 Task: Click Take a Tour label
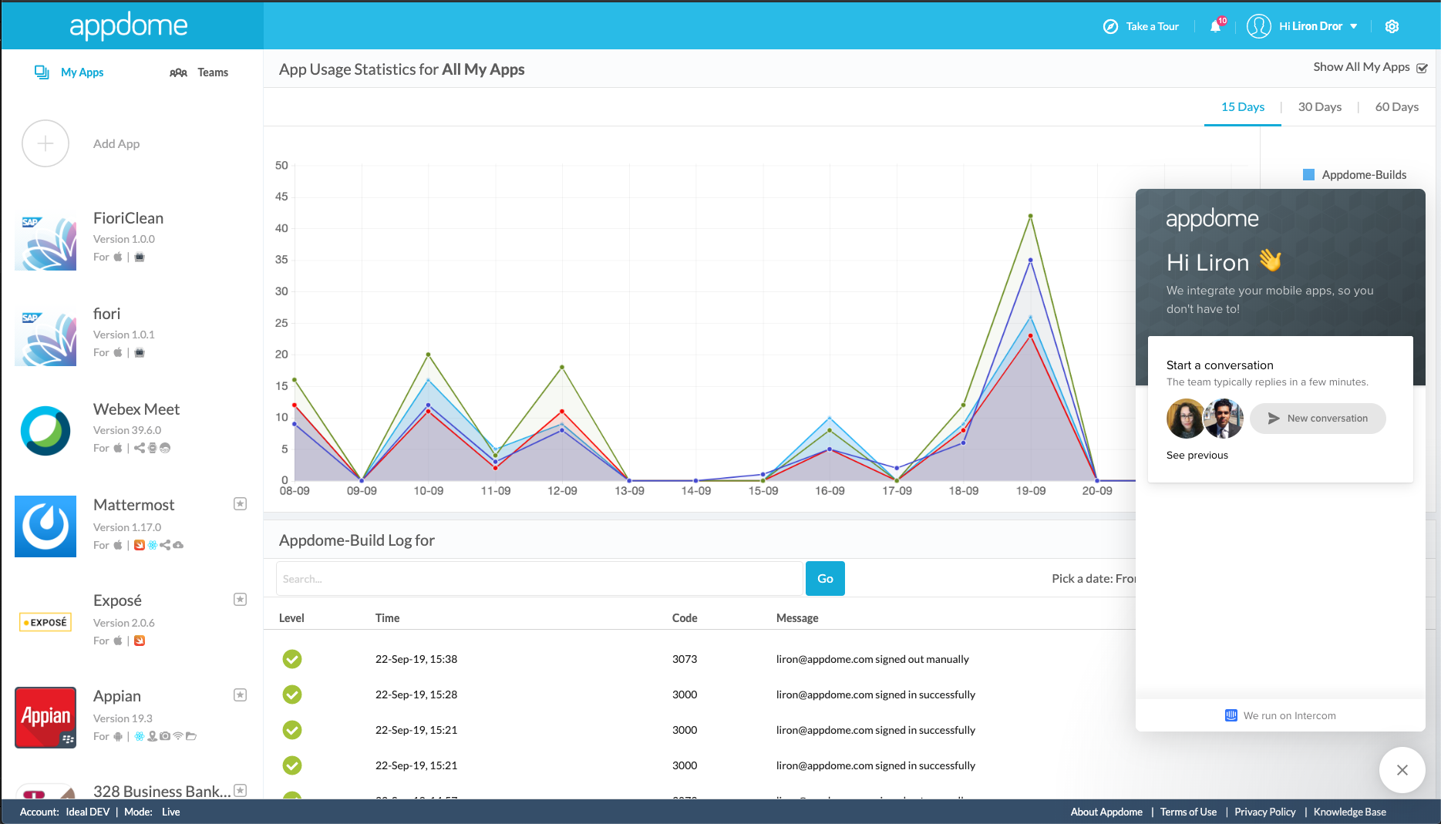pos(1152,26)
